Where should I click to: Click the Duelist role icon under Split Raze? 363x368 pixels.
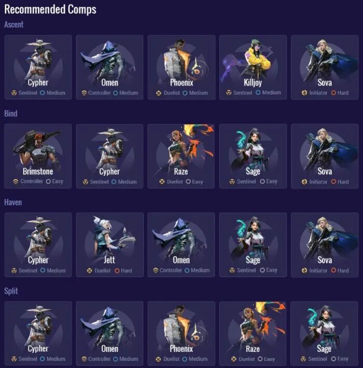234,359
